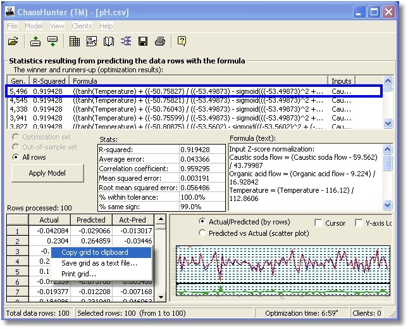Save using the floppy disk icon
This screenshot has height=329, width=408.
pos(143,41)
